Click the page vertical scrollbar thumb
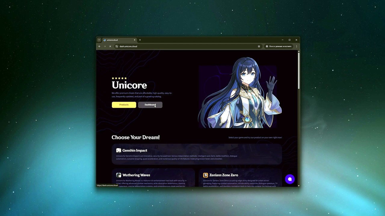This screenshot has width=385, height=216. [299, 71]
